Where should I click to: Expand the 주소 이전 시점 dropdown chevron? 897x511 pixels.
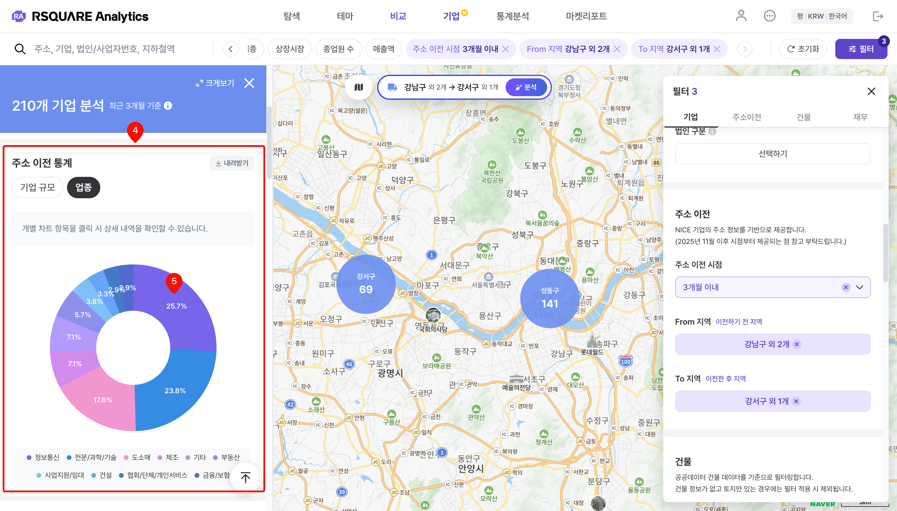[859, 288]
